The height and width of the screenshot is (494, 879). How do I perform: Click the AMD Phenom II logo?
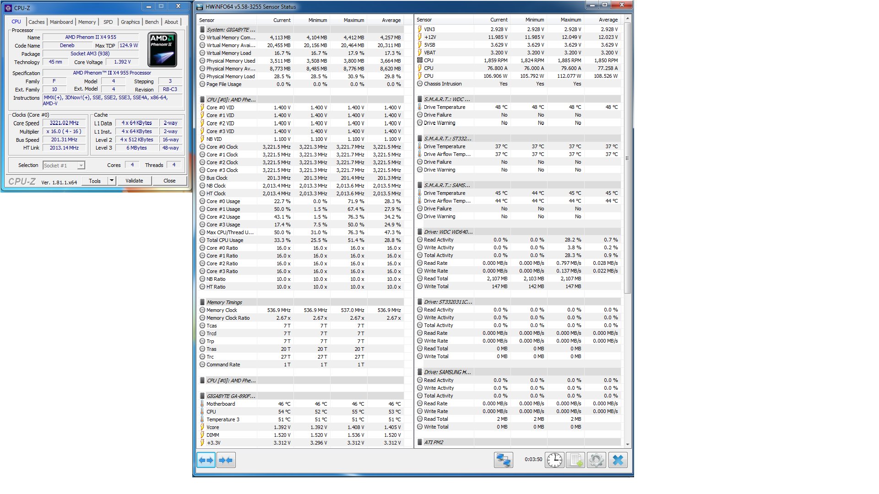click(x=163, y=49)
